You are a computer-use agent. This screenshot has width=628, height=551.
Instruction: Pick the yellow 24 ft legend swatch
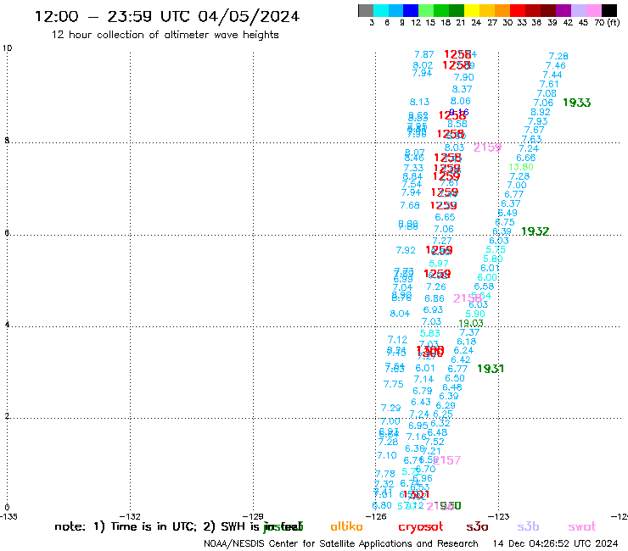472,10
